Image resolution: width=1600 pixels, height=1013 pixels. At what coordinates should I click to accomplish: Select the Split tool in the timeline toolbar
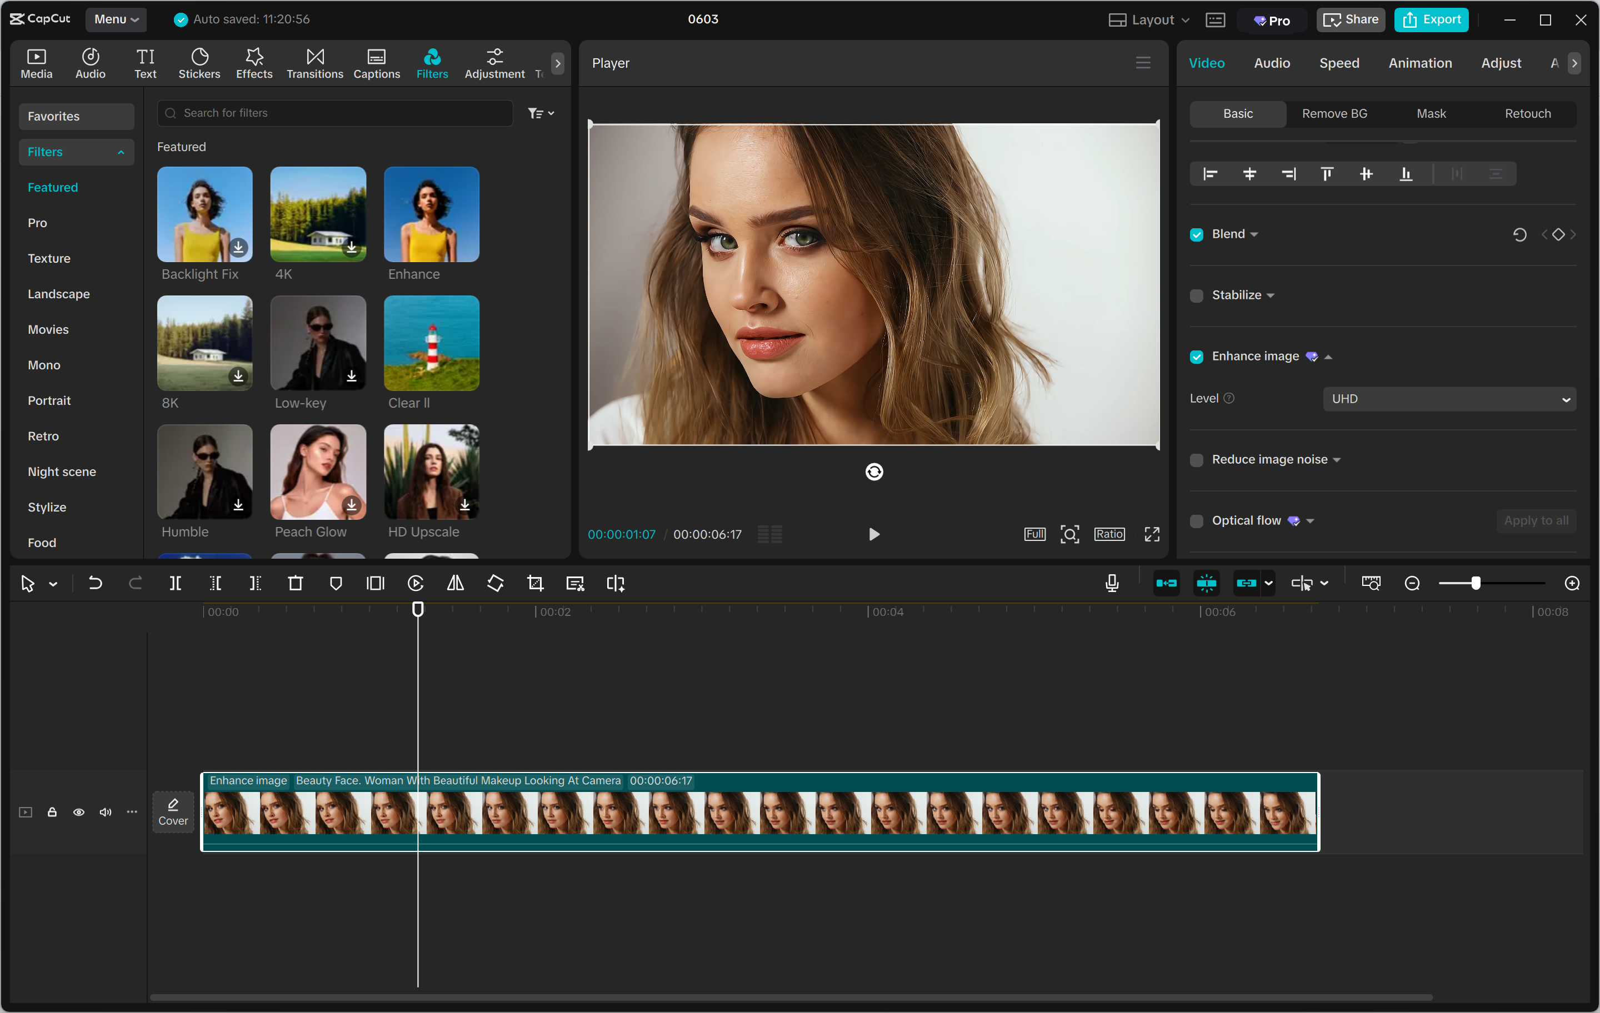176,583
